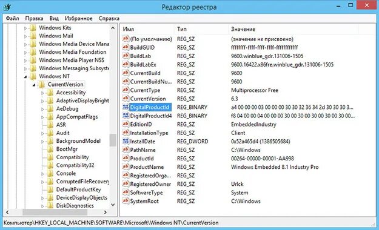Image resolution: width=379 pixels, height=230 pixels.
Task: Click the DWORD icon next to InstallDate
Action: pos(126,141)
